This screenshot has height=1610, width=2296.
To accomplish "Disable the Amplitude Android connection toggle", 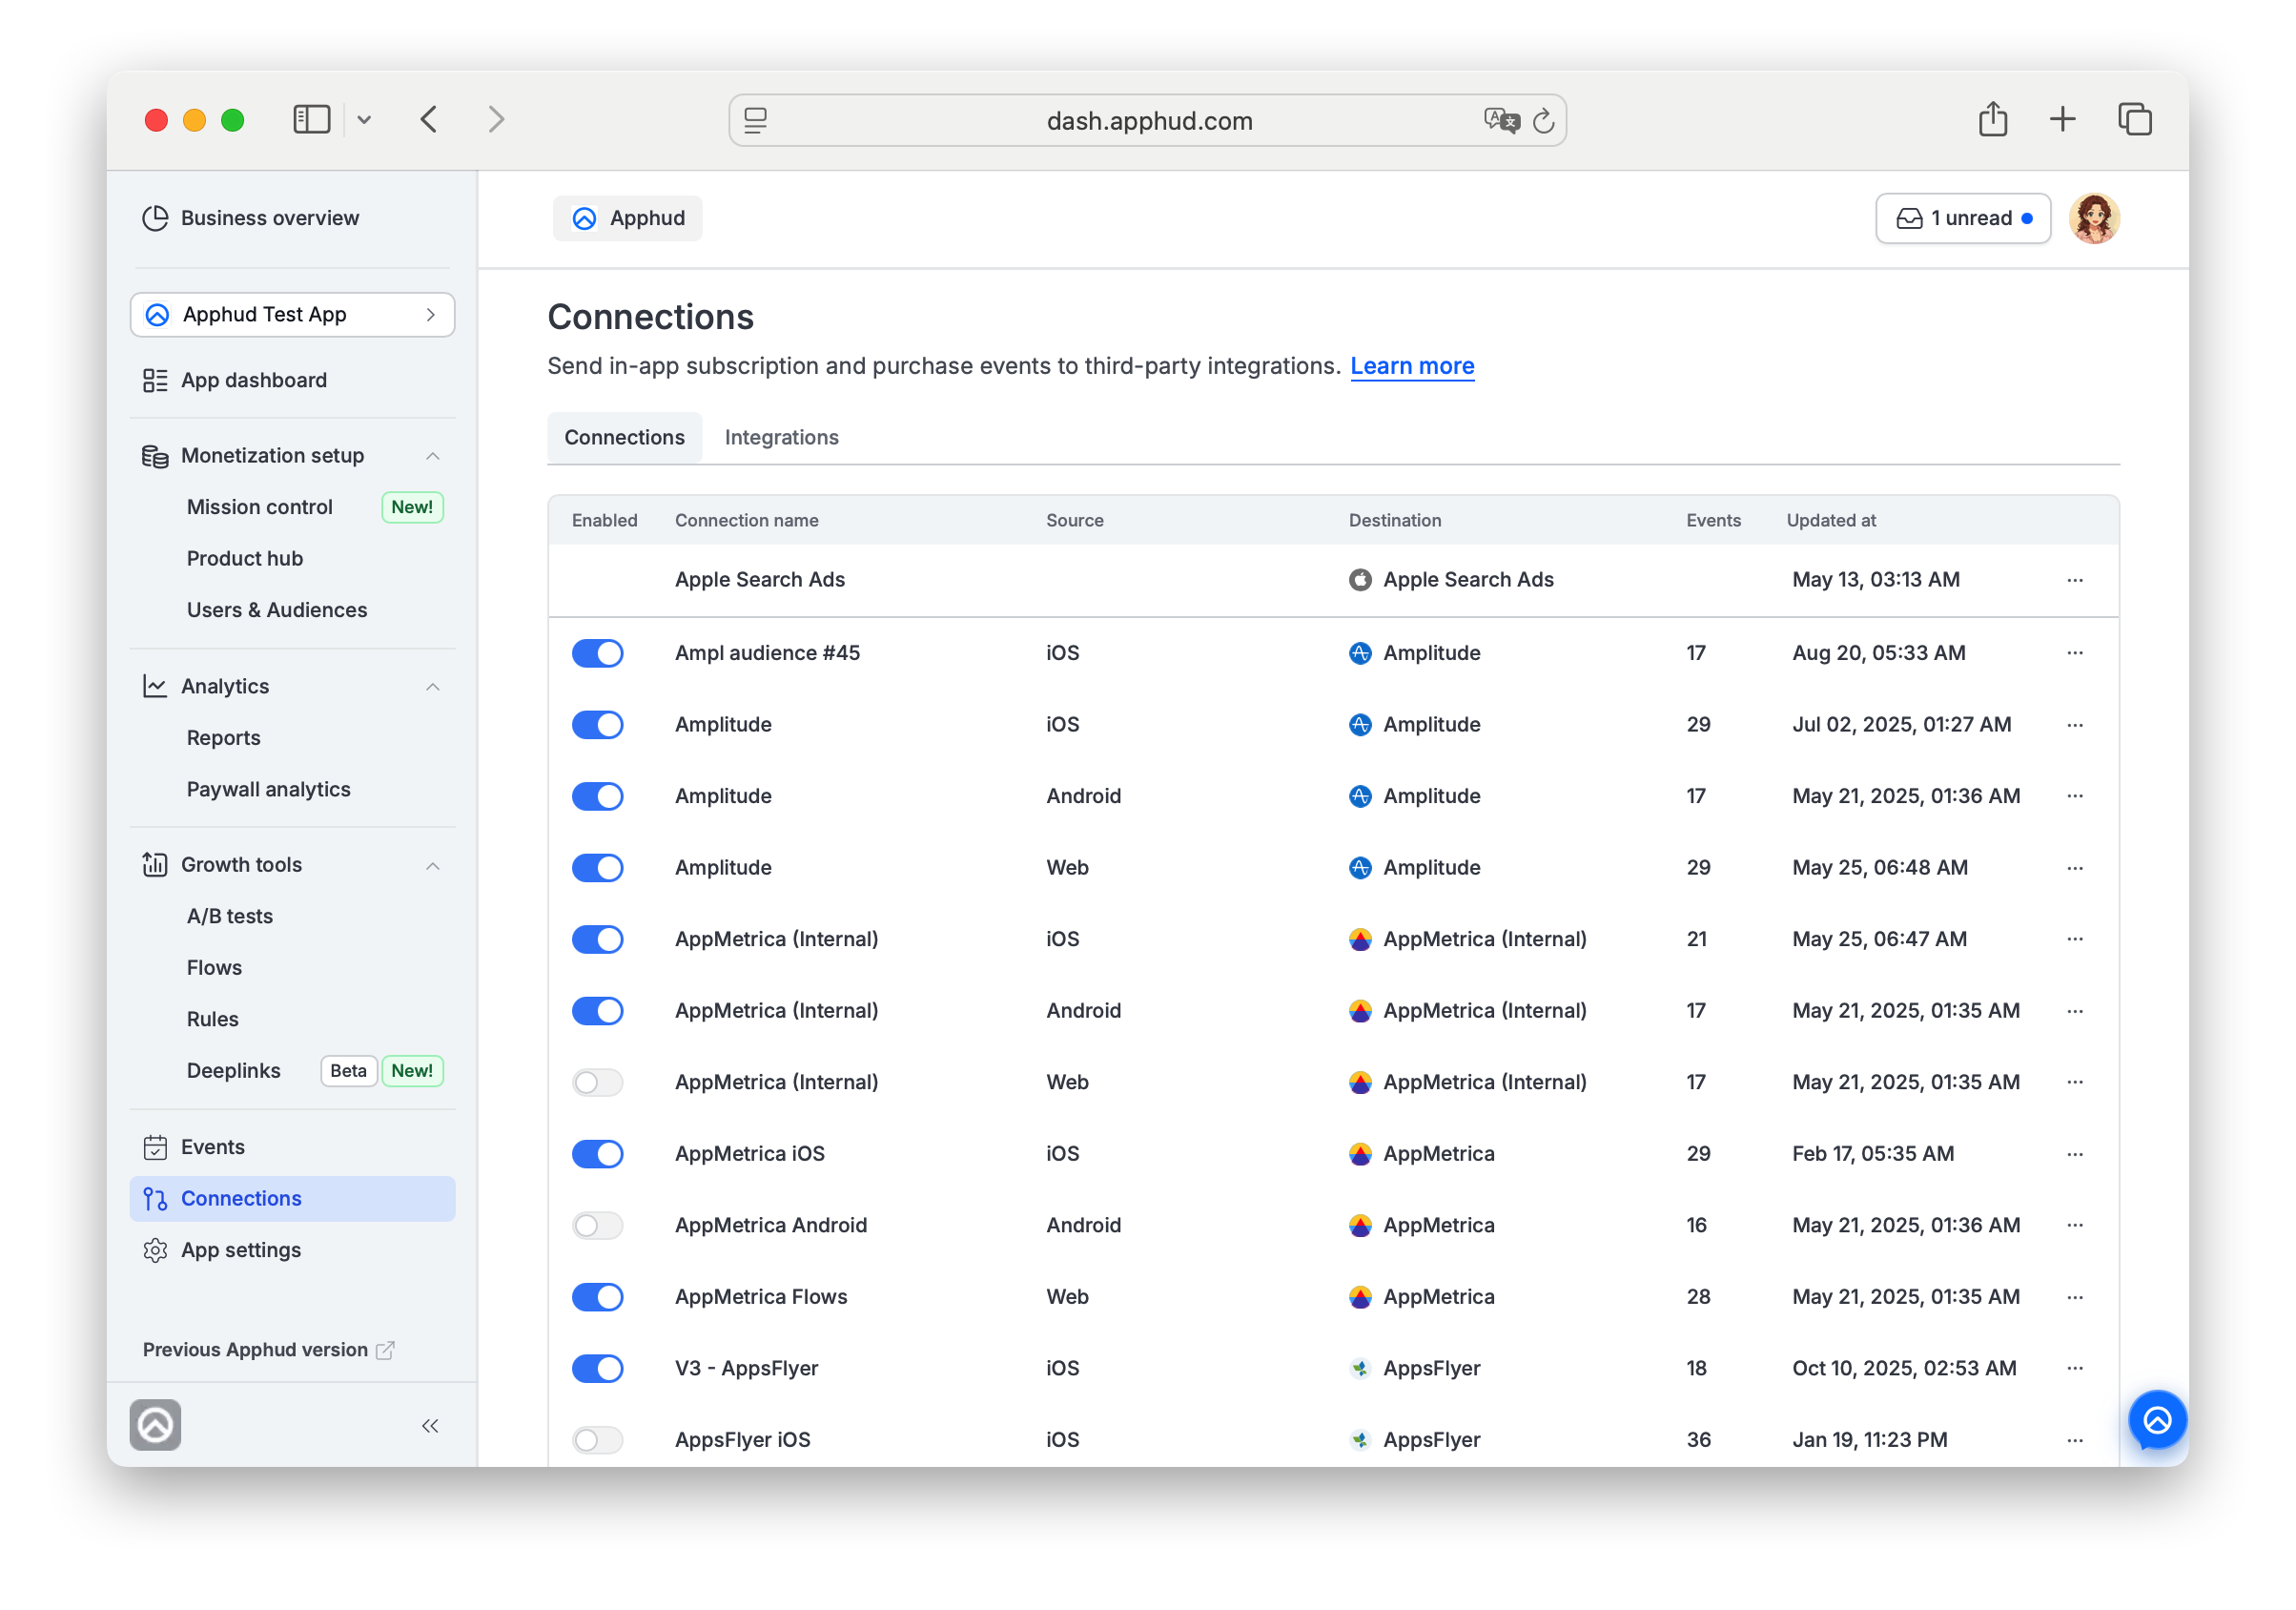I will tap(598, 796).
